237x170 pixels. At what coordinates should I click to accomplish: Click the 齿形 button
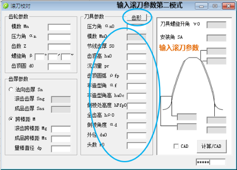click(137, 17)
